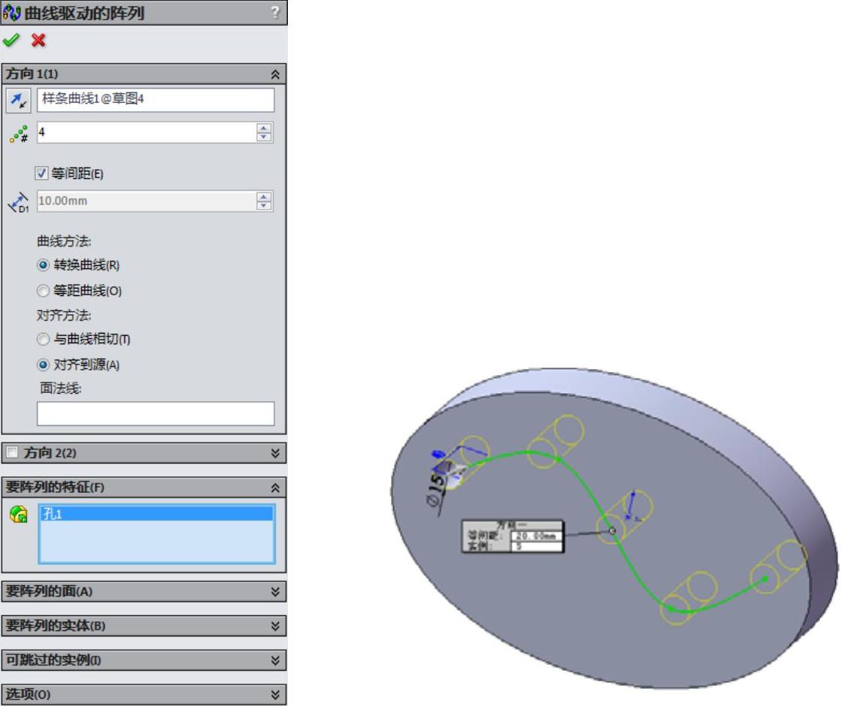Enable the 方向 2(2) checkbox
Viewport: 857px width, 707px height.
click(12, 452)
